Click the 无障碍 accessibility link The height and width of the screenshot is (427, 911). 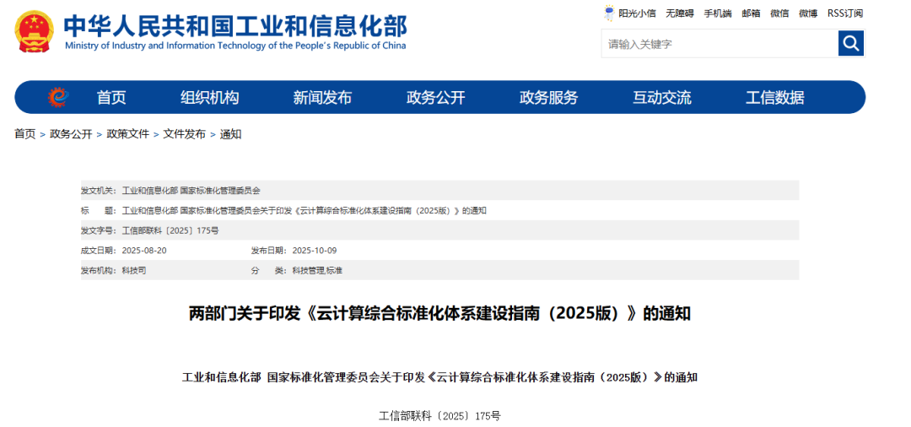tap(680, 14)
